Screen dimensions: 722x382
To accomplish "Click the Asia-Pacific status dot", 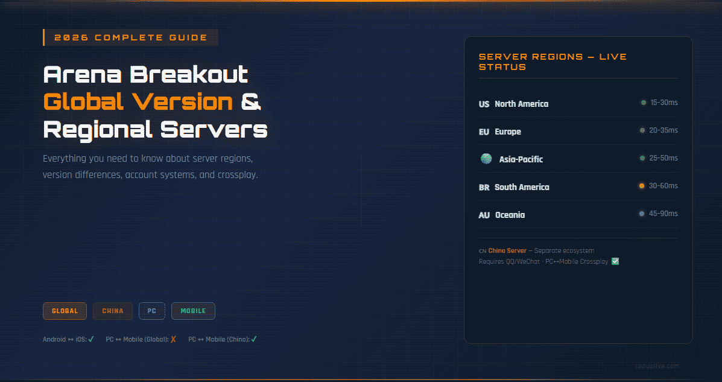I will tap(642, 158).
